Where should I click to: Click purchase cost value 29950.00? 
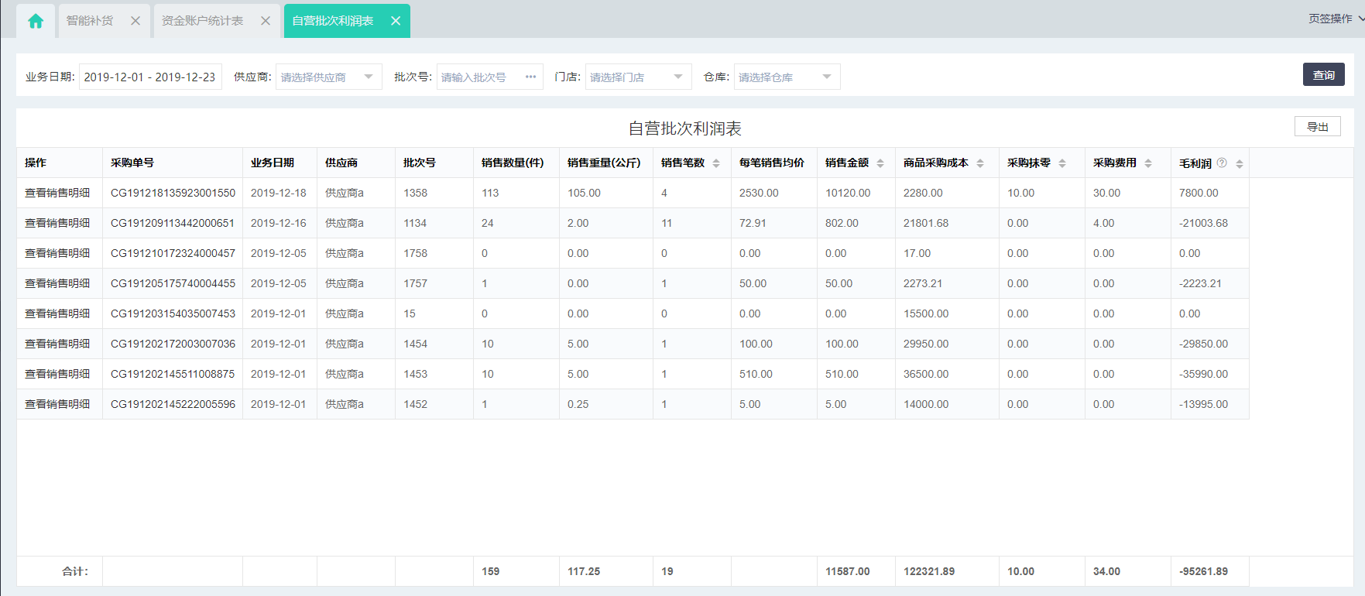[926, 344]
